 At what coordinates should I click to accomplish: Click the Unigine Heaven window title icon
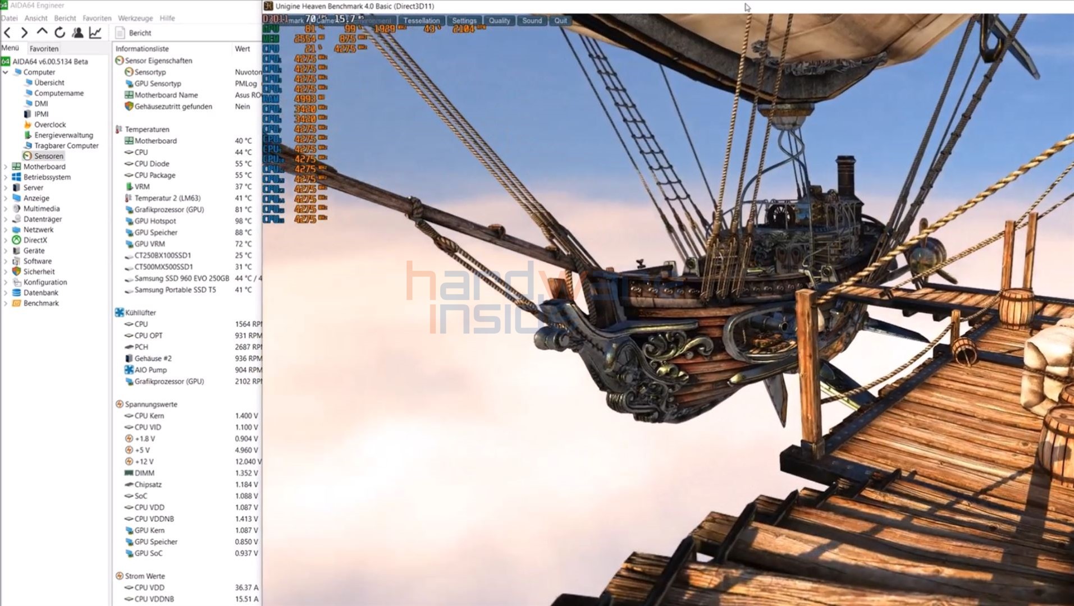pyautogui.click(x=268, y=6)
